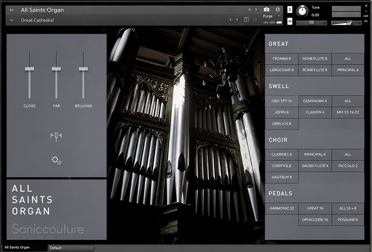Solo the instrument with S button
The height and width of the screenshot is (252, 372).
[x=290, y=9]
